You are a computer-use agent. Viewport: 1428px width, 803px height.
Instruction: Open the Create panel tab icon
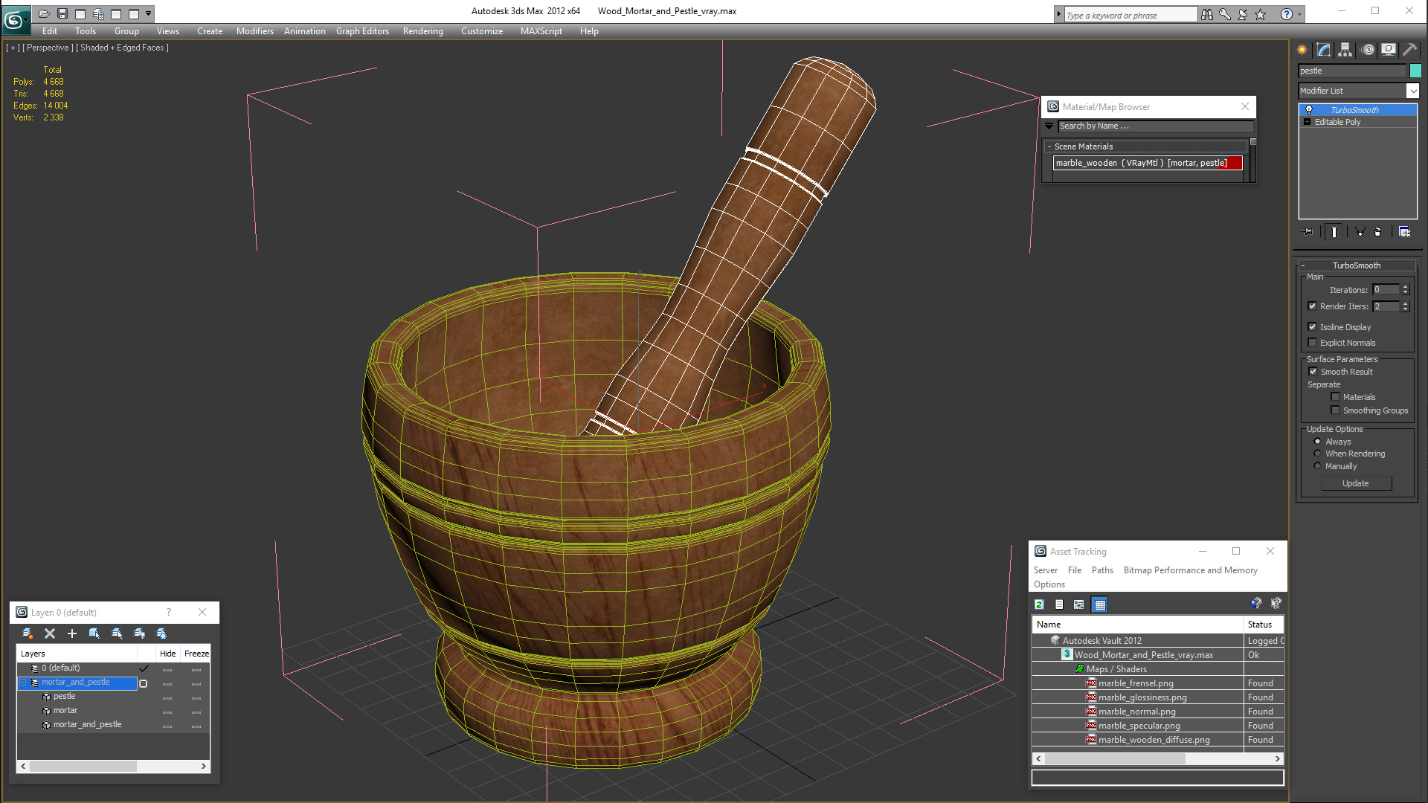(x=1302, y=50)
